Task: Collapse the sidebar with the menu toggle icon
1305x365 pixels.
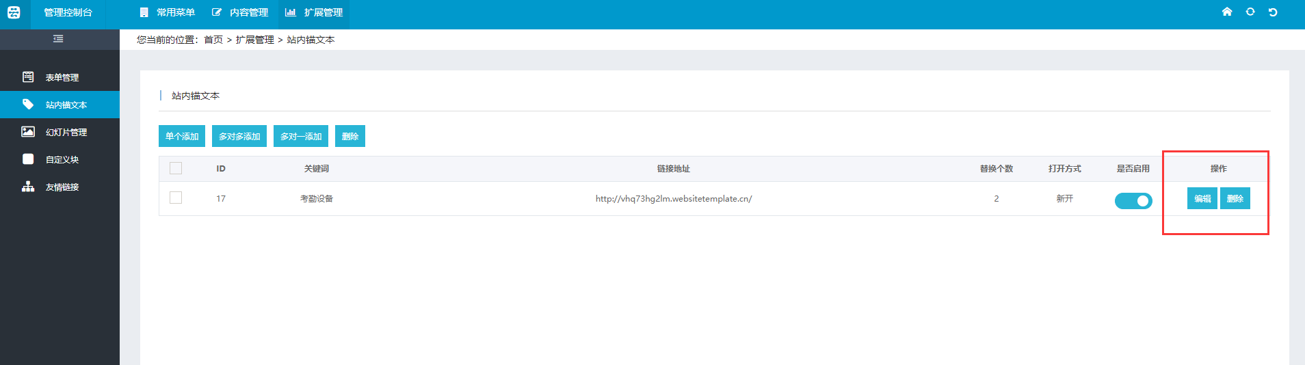Action: click(x=58, y=39)
